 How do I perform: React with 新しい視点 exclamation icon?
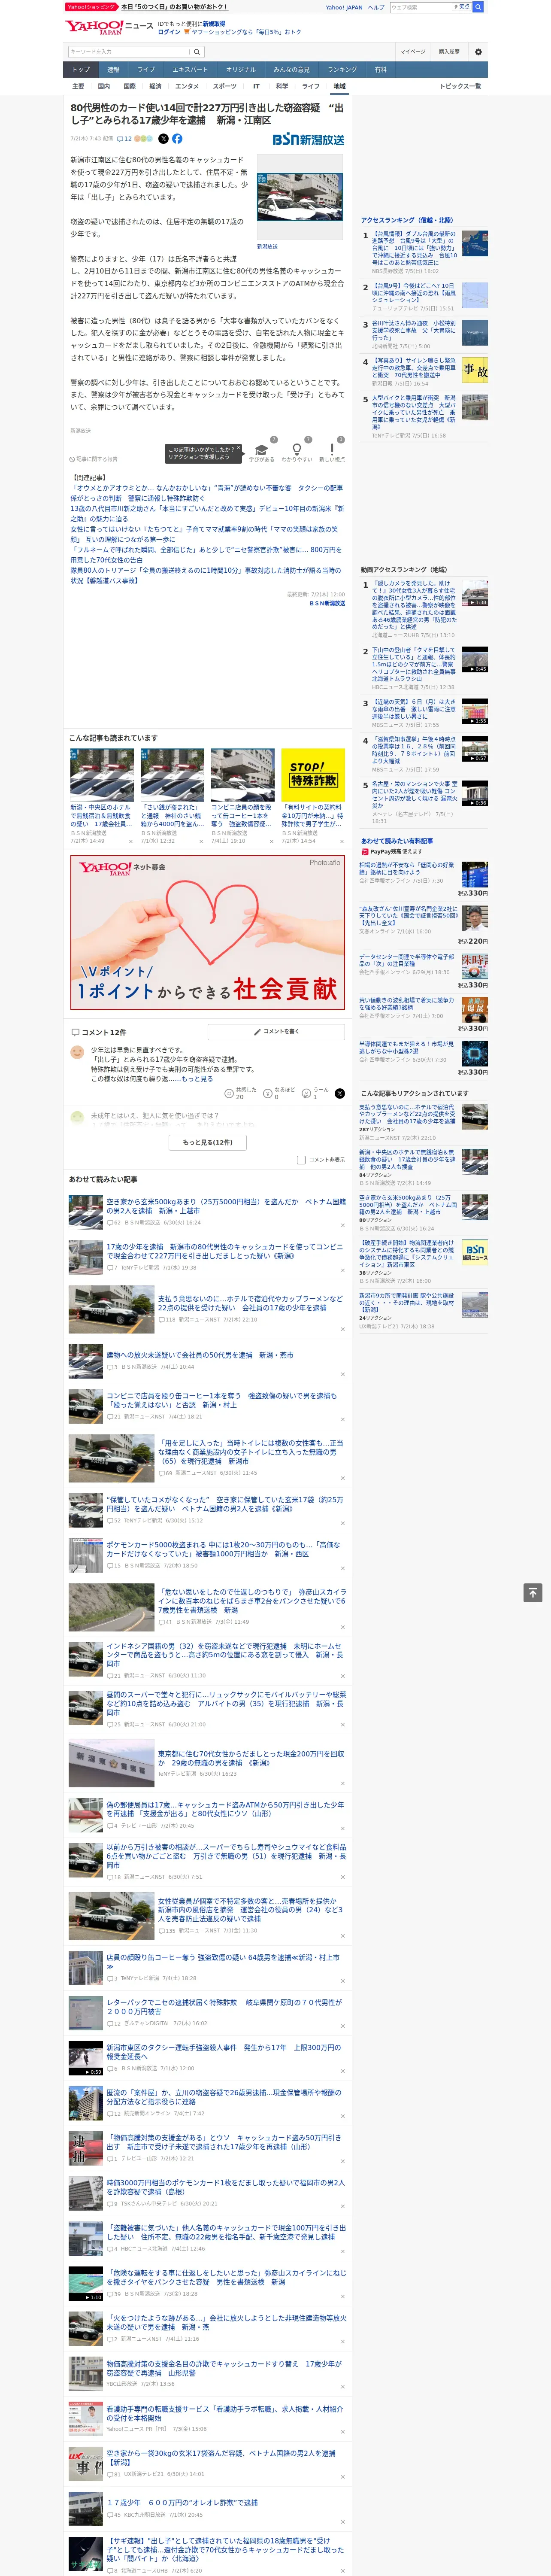pyautogui.click(x=332, y=451)
